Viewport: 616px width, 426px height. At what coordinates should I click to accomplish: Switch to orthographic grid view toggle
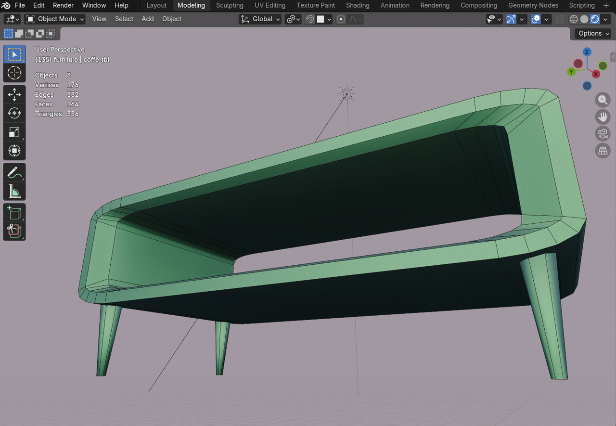tap(603, 151)
